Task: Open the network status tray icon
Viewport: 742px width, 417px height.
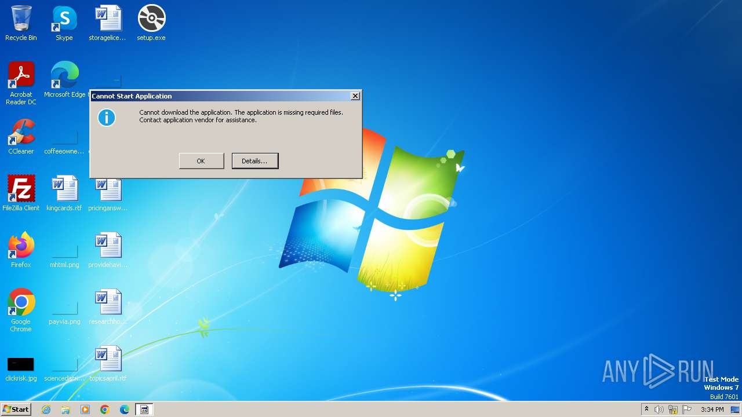Action: (673, 409)
